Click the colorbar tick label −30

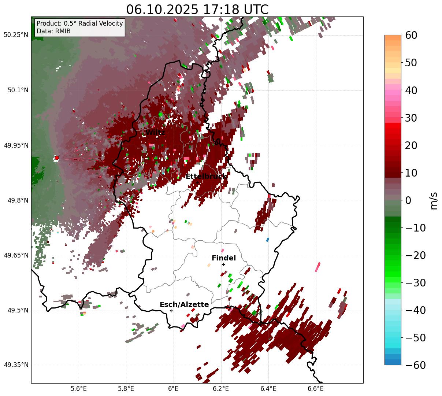[x=415, y=282]
